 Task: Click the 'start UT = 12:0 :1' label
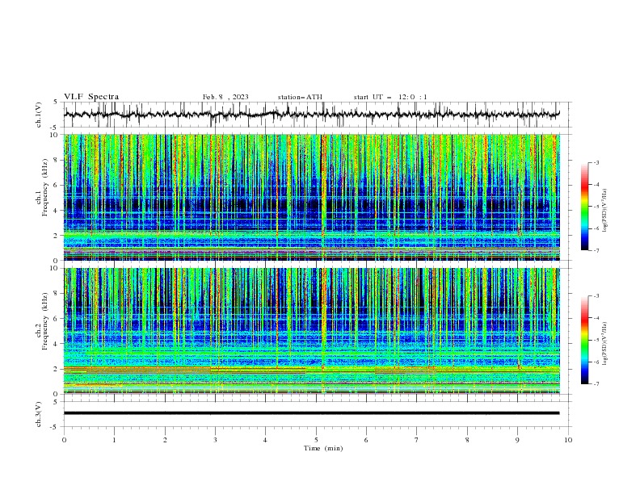(x=390, y=97)
